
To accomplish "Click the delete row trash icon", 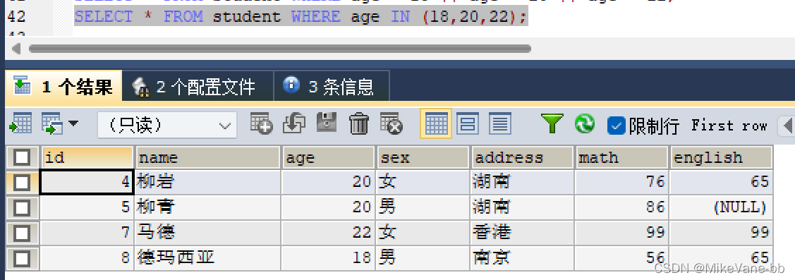I will pos(359,123).
